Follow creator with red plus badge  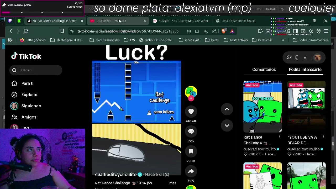pyautogui.click(x=191, y=98)
